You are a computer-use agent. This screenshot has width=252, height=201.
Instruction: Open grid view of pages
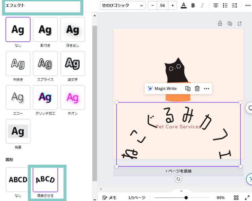click(x=236, y=198)
